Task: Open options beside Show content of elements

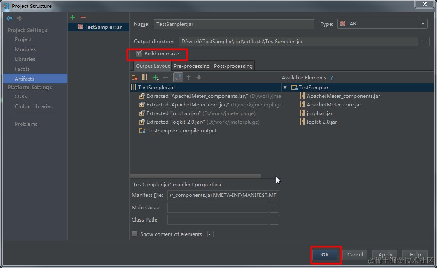Action: coord(211,234)
